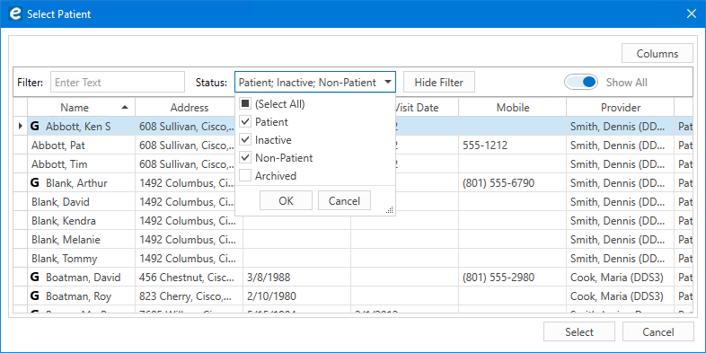706x353 pixels.
Task: Click the Name column sort arrow
Action: [125, 107]
